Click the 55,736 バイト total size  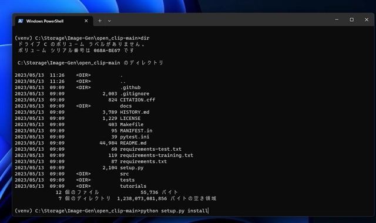159,192
